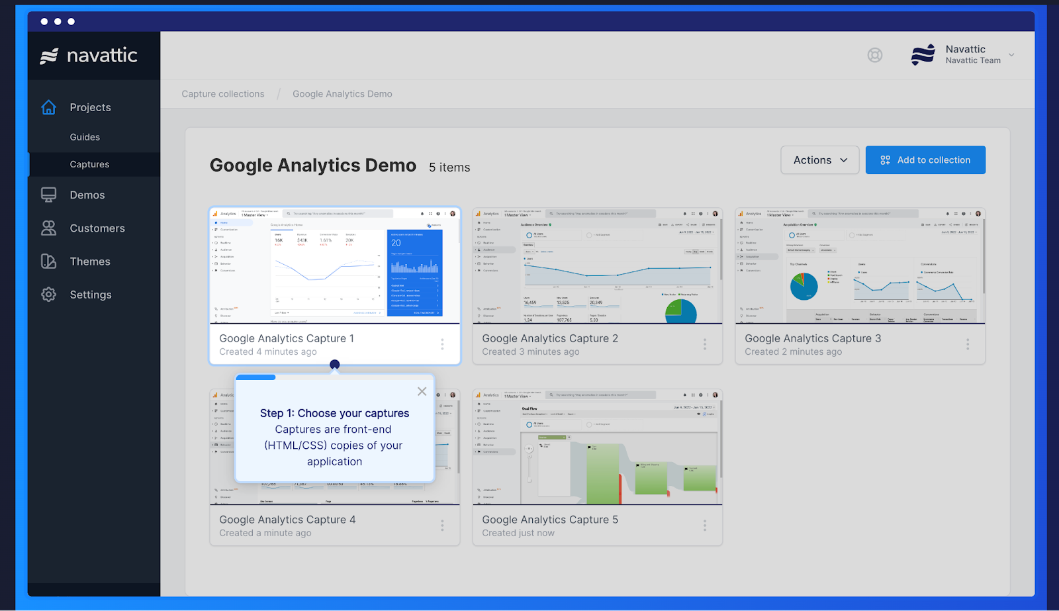Viewport: 1059px width, 611px height.
Task: Expand the Actions dropdown
Action: tap(819, 160)
